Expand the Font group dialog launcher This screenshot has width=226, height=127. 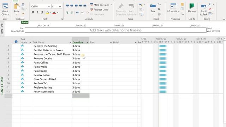coord(62,19)
